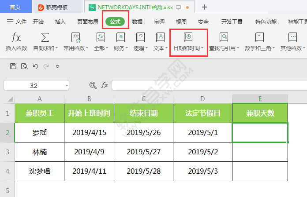Click cell with date 2019/5/3

click(x=202, y=171)
